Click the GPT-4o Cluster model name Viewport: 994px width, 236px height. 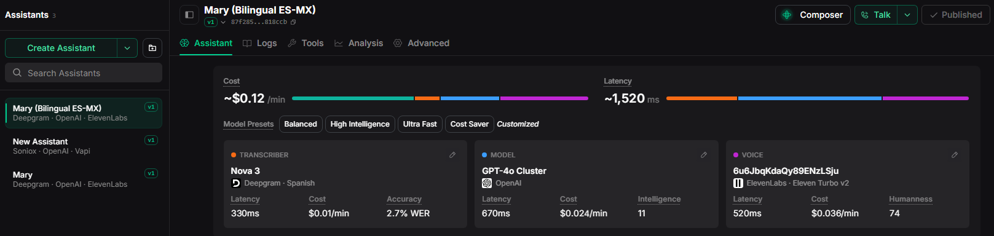click(514, 171)
